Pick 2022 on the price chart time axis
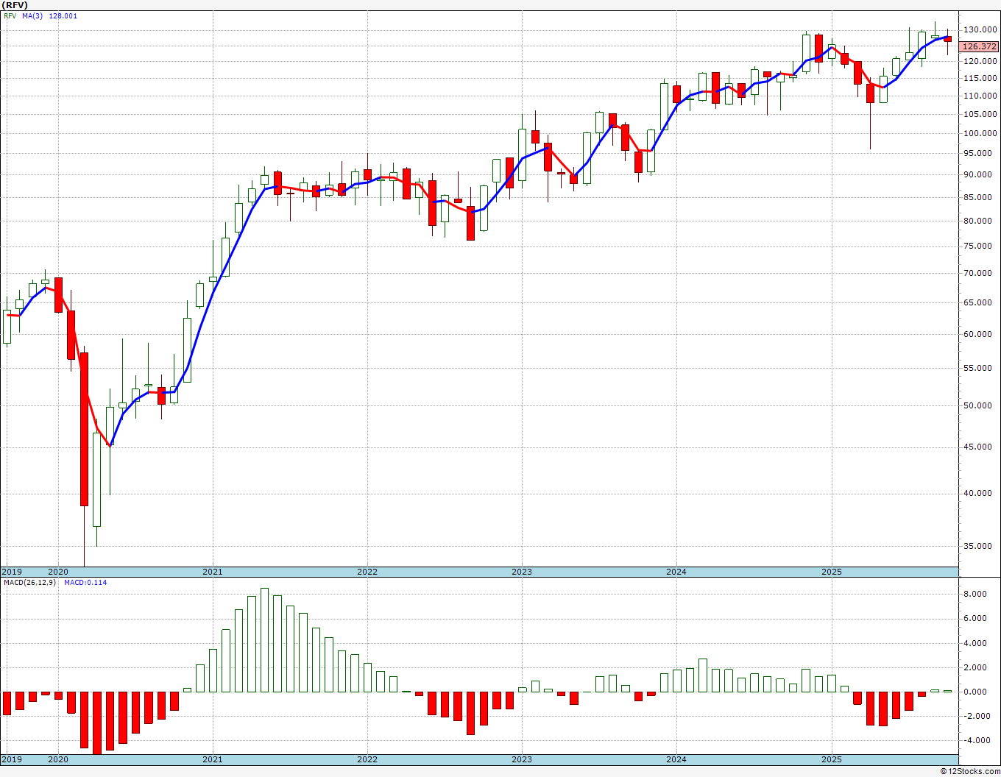Viewport: 1001px width, 777px height. pyautogui.click(x=367, y=572)
